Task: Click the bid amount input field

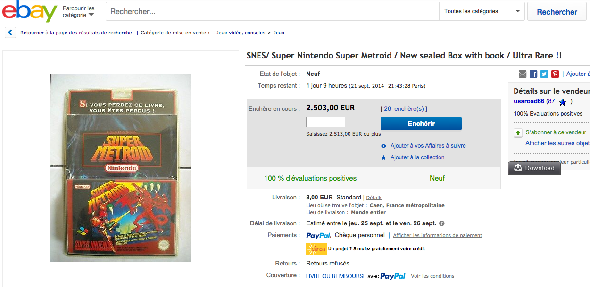Action: tap(325, 123)
